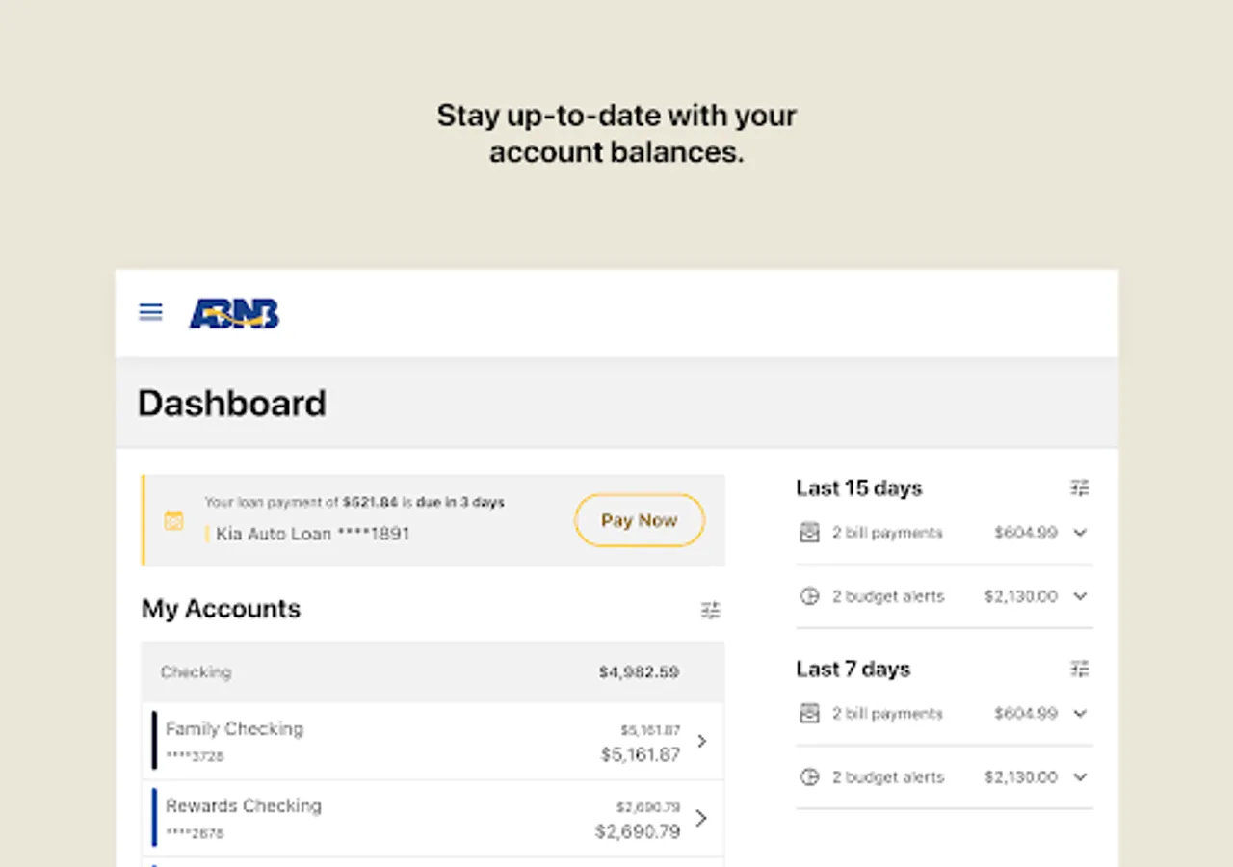Click the Rewards Checking chevron arrow
This screenshot has height=867, width=1233.
pos(701,818)
